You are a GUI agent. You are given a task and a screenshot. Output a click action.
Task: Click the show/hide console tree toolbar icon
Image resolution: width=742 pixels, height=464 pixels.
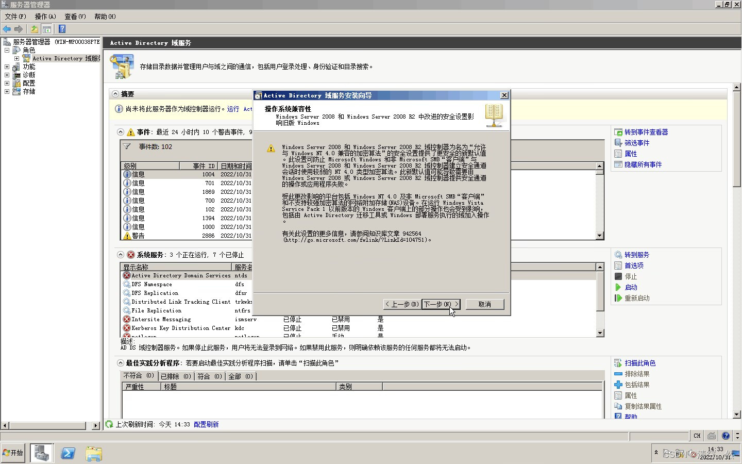[x=47, y=29]
